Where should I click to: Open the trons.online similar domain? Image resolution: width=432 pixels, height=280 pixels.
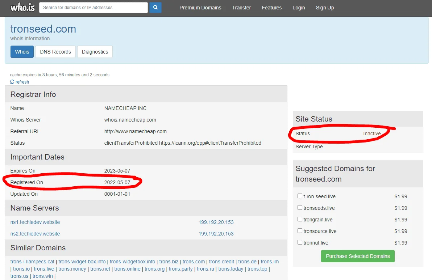pos(127,269)
